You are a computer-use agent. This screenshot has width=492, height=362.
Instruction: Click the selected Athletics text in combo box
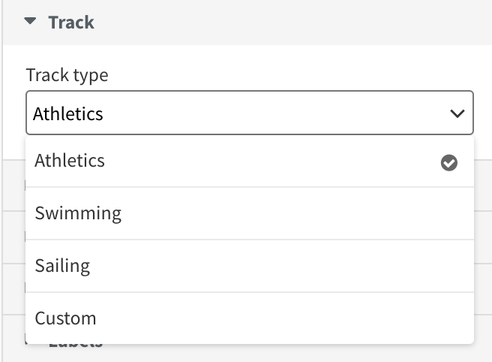click(68, 113)
